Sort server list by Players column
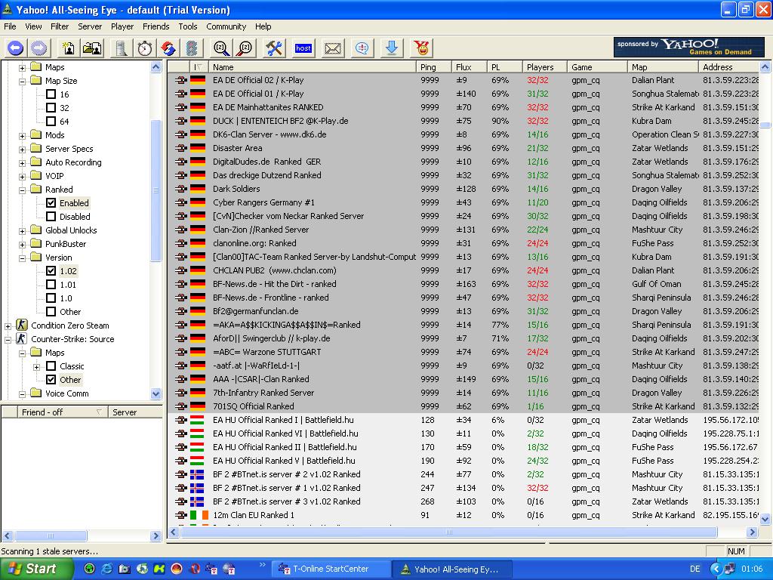The width and height of the screenshot is (773, 580). tap(545, 67)
